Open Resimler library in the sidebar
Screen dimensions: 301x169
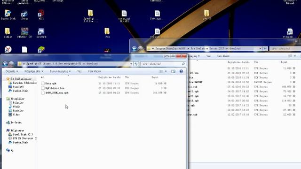[16, 111]
